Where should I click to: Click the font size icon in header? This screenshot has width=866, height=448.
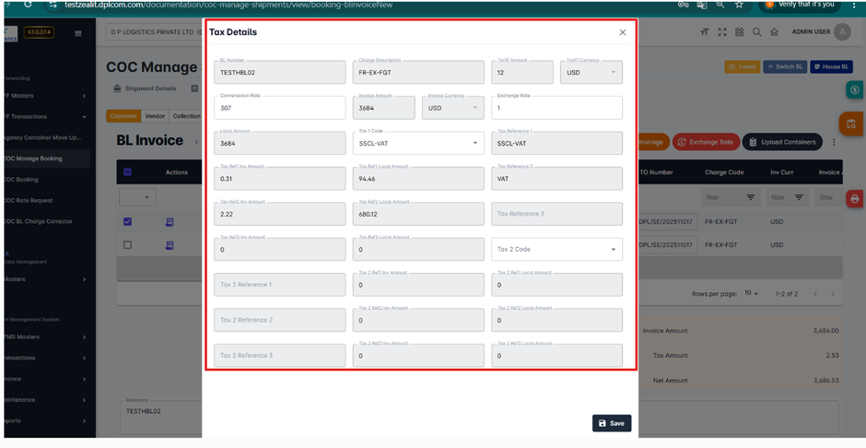click(x=705, y=32)
